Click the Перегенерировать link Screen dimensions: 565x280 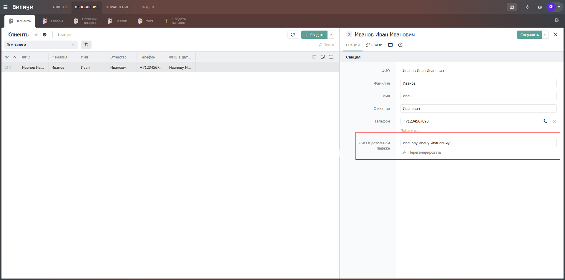click(424, 152)
